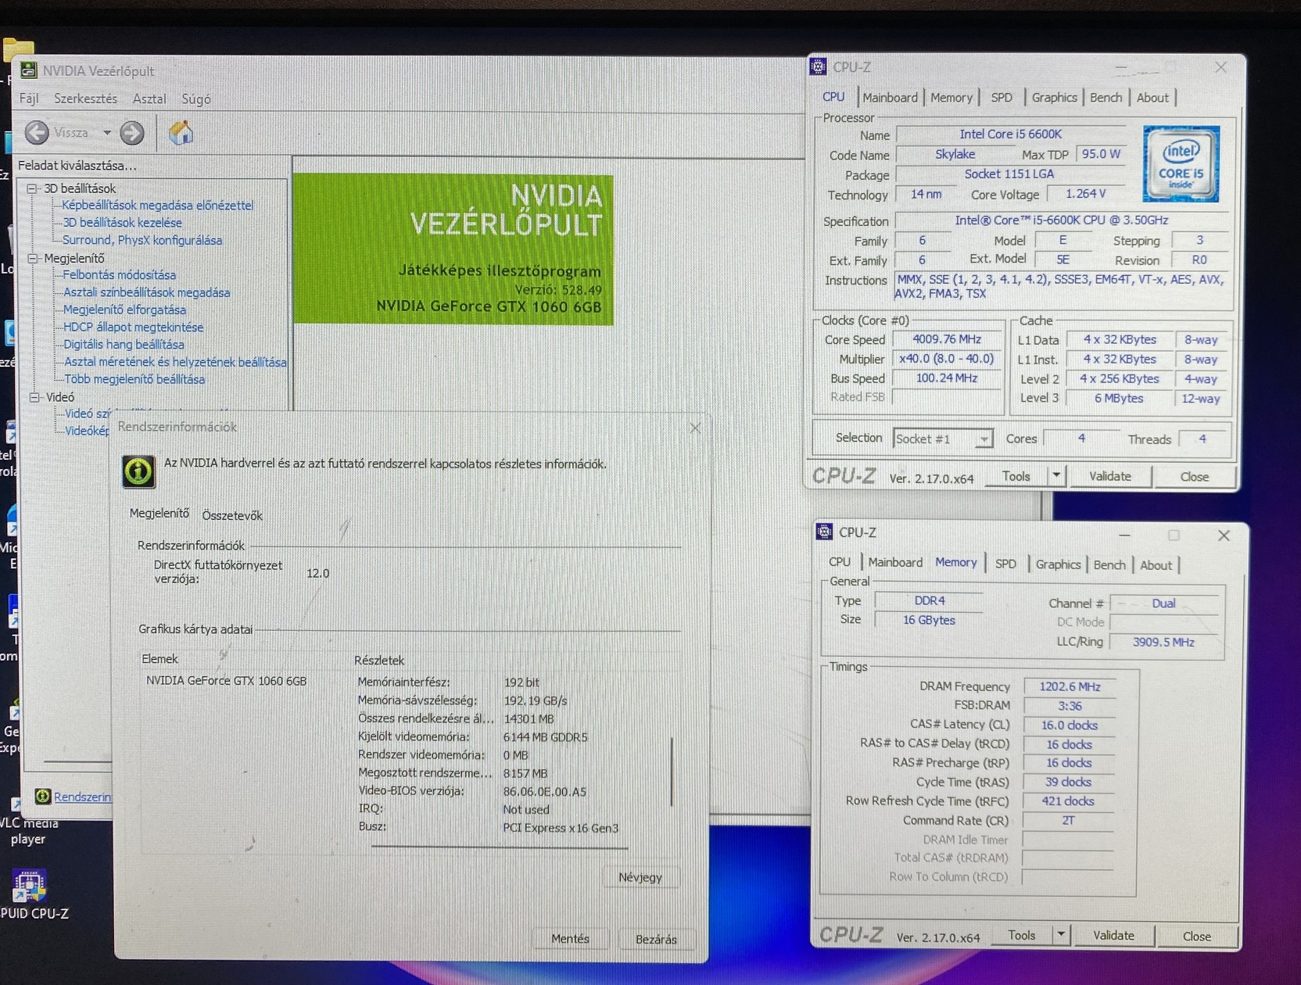Viewport: 1301px width, 985px height.
Task: Click the Rendszerinformációk link at bottom left
Action: click(x=83, y=797)
